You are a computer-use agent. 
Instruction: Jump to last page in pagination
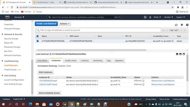(x=184, y=30)
